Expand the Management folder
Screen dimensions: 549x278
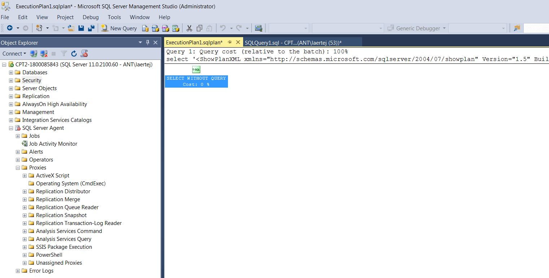(x=11, y=112)
